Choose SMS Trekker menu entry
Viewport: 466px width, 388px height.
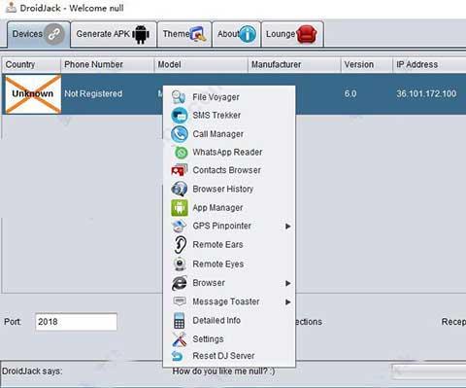pos(229,116)
